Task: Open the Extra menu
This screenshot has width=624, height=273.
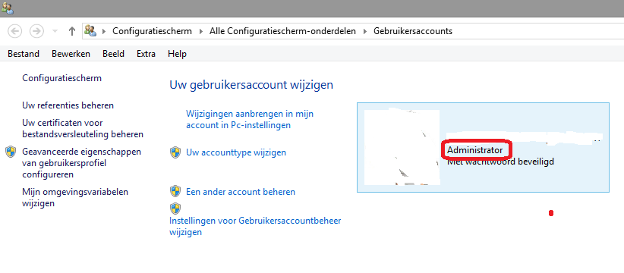Action: coord(146,54)
